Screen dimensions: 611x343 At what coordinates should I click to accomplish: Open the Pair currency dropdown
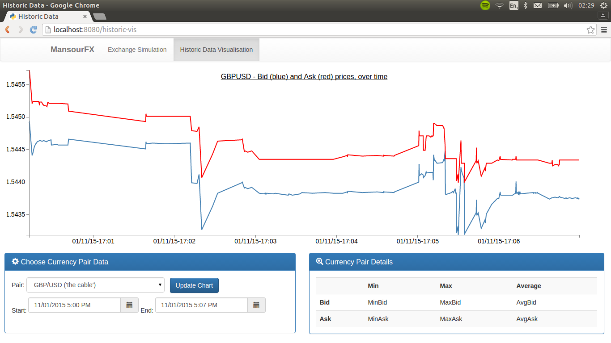coord(95,285)
